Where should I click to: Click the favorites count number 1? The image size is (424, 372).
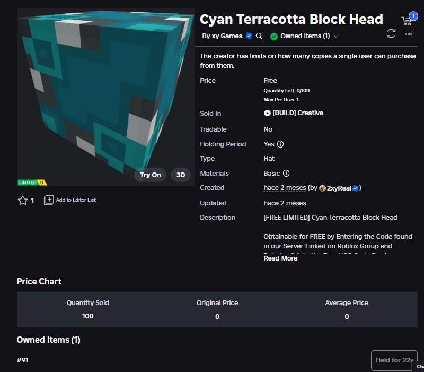(x=32, y=201)
